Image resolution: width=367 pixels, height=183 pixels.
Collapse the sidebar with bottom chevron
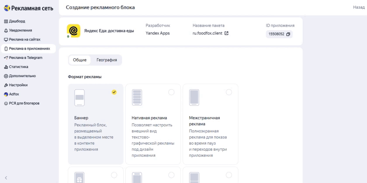point(6,177)
